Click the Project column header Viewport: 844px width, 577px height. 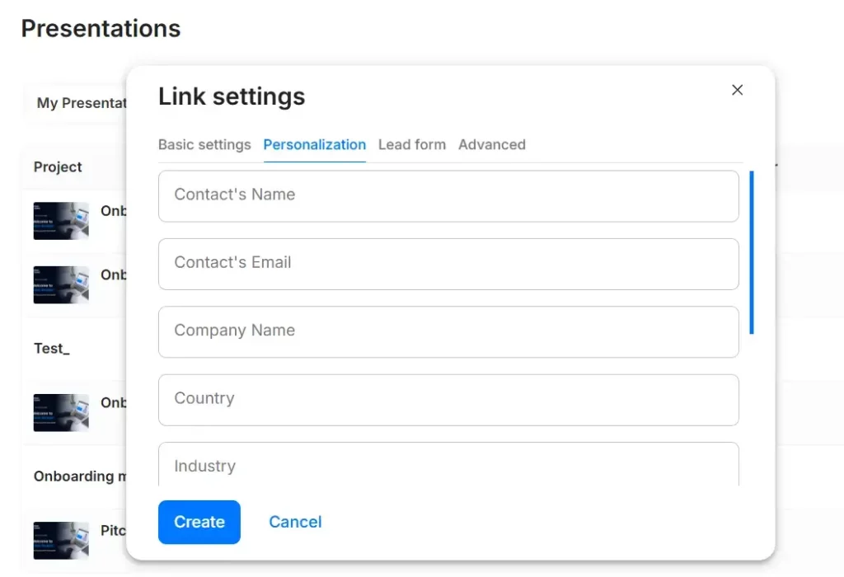(58, 167)
